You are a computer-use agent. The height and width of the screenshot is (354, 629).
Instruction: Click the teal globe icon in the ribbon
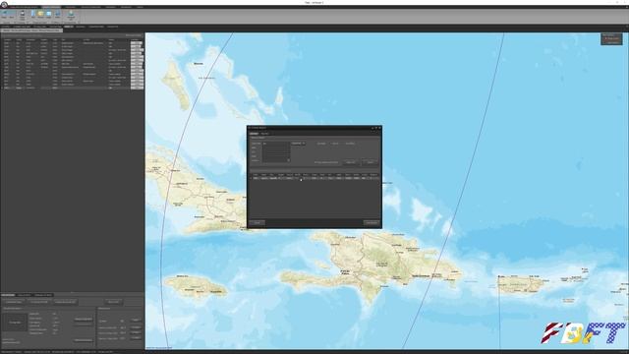coord(71,14)
